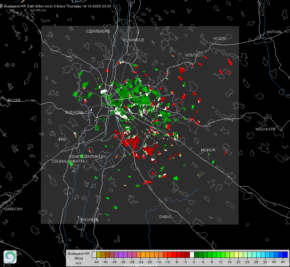Click the HATVAN map label
The image size is (290, 267).
pos(274,32)
